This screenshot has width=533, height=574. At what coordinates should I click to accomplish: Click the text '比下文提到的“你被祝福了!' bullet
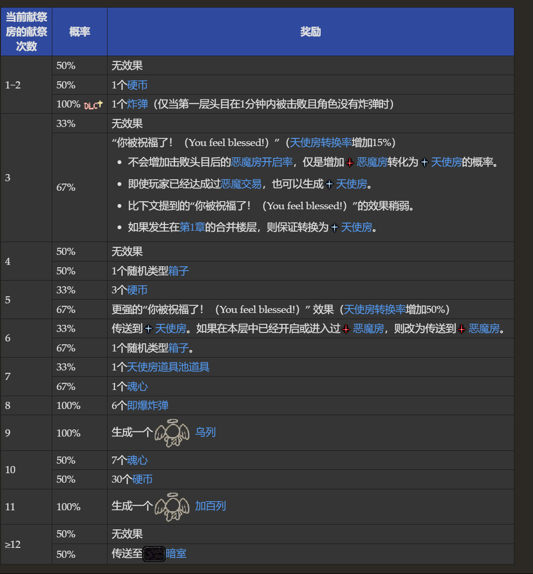271,206
